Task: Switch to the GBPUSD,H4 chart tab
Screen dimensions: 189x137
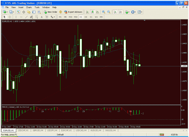Action: tap(38, 130)
